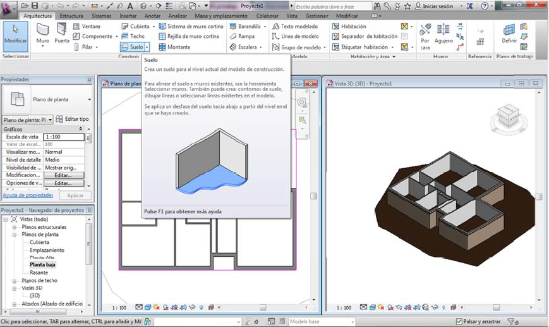
Task: Click the Editar tipo button
Action: (73, 119)
